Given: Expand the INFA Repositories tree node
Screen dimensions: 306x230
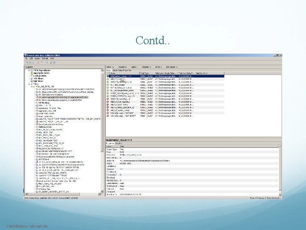Looking at the screenshot, I should point(29,70).
